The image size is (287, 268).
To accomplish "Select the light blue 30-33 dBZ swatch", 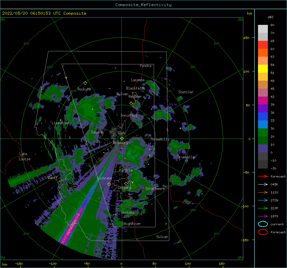I will point(263,124).
